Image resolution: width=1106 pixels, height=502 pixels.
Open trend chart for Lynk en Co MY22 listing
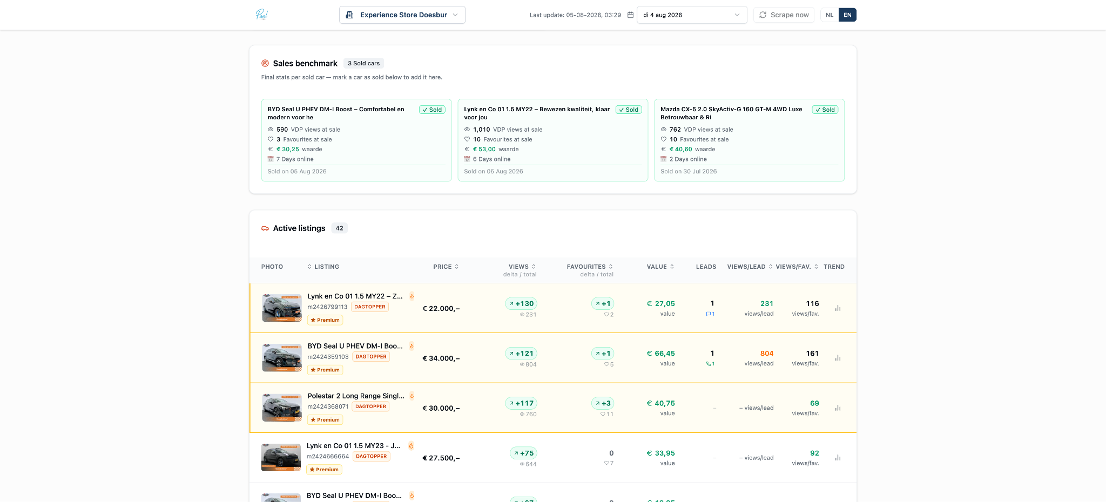838,308
